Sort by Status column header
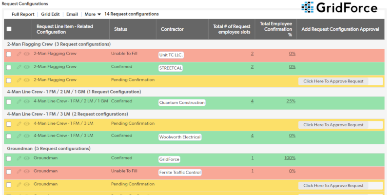Image resolution: width=390 pixels, height=195 pixels. (120, 29)
